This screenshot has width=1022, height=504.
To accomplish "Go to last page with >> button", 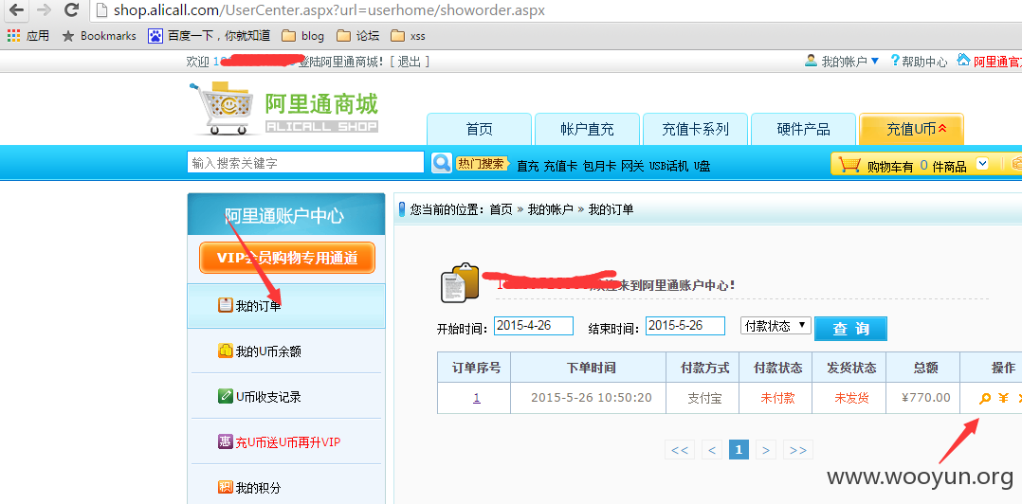I will point(798,450).
